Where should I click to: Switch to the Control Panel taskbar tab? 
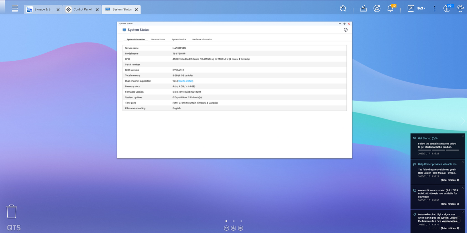pos(82,9)
